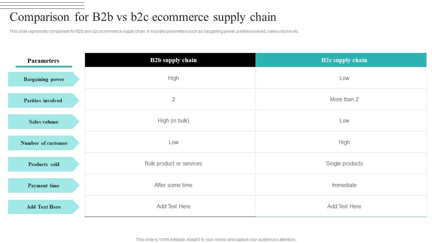The image size is (432, 243).
Task: Click the After some time cell
Action: [x=173, y=185]
